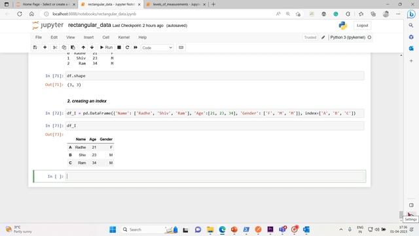Click the Jupyter logo
The height and width of the screenshot is (236, 419).
[48, 25]
